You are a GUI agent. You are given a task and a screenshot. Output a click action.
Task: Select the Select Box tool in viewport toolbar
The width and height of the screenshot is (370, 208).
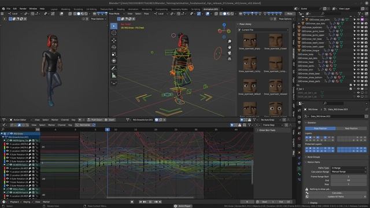(114, 26)
